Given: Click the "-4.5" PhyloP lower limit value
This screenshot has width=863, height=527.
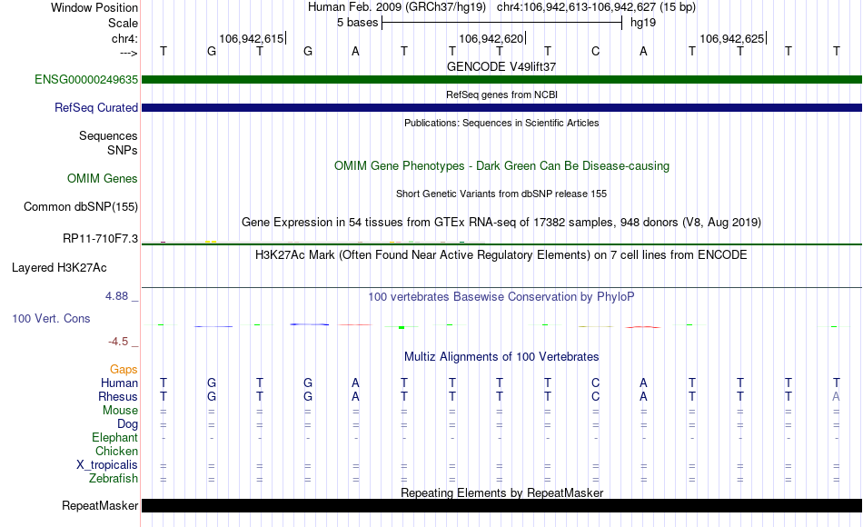Looking at the screenshot, I should [x=118, y=342].
